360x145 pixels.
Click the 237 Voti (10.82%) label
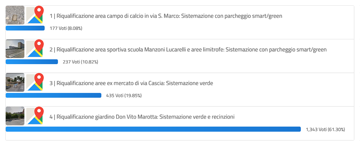pyautogui.click(x=80, y=62)
